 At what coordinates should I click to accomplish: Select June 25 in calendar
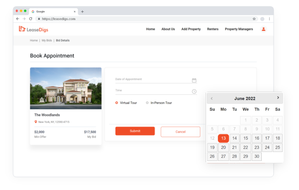[278, 148]
